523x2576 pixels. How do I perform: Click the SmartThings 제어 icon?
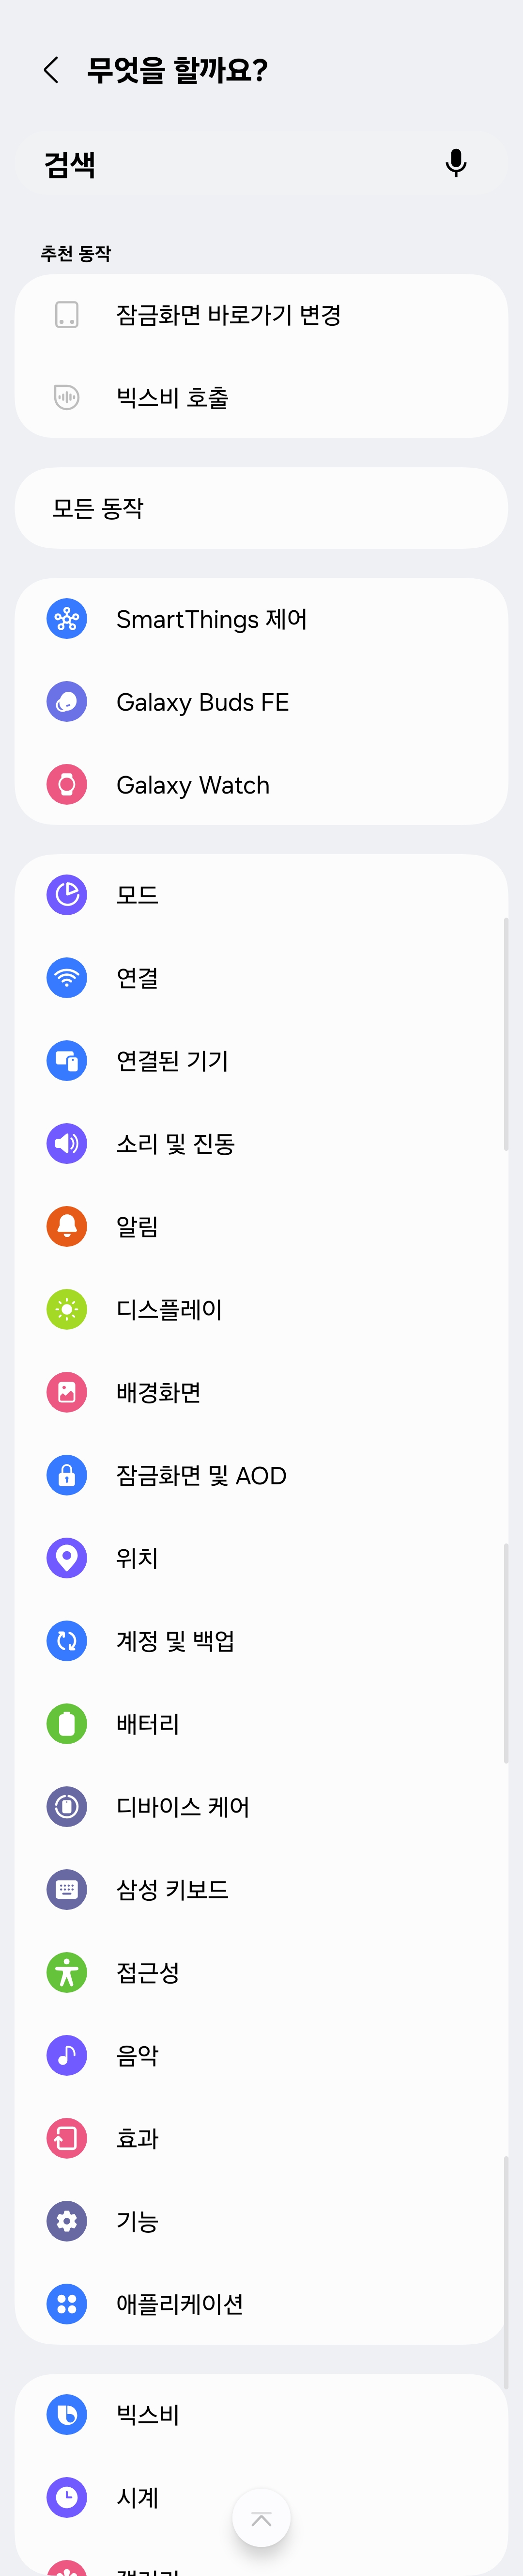(x=67, y=619)
